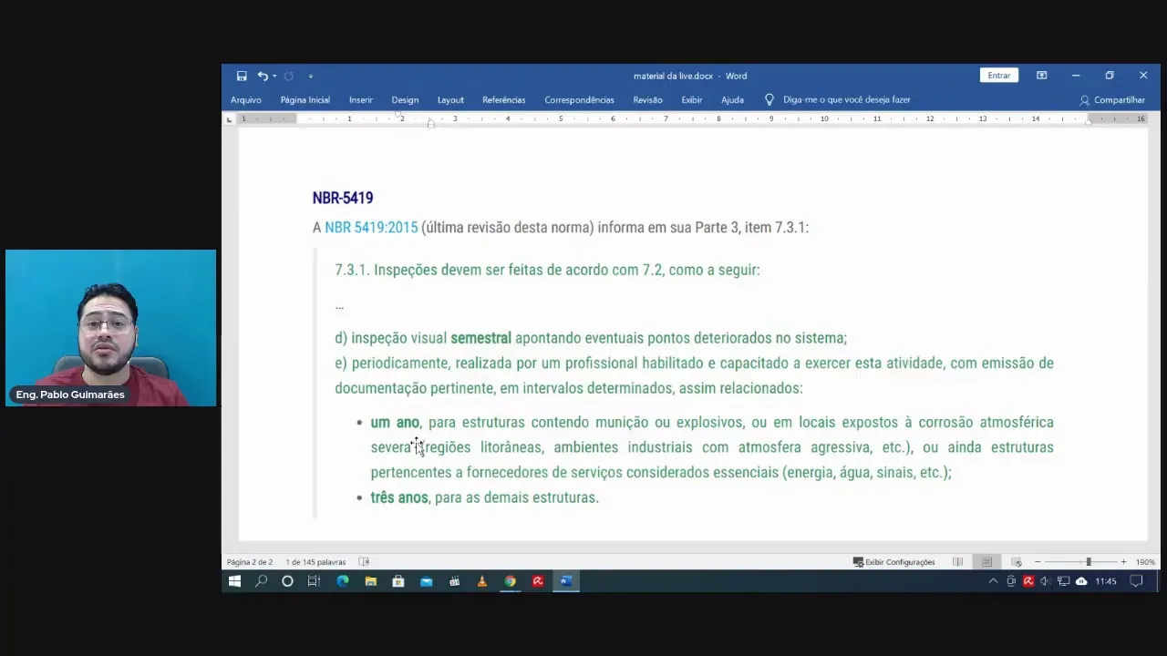This screenshot has width=1167, height=656.
Task: Switch to Web Layout view icon
Action: point(1017,562)
